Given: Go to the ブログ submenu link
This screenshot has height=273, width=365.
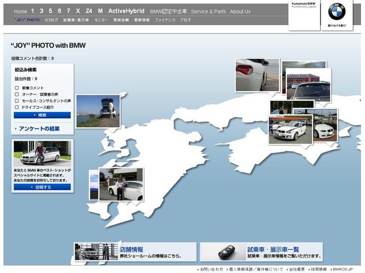Looking at the screenshot, I should pos(185,20).
